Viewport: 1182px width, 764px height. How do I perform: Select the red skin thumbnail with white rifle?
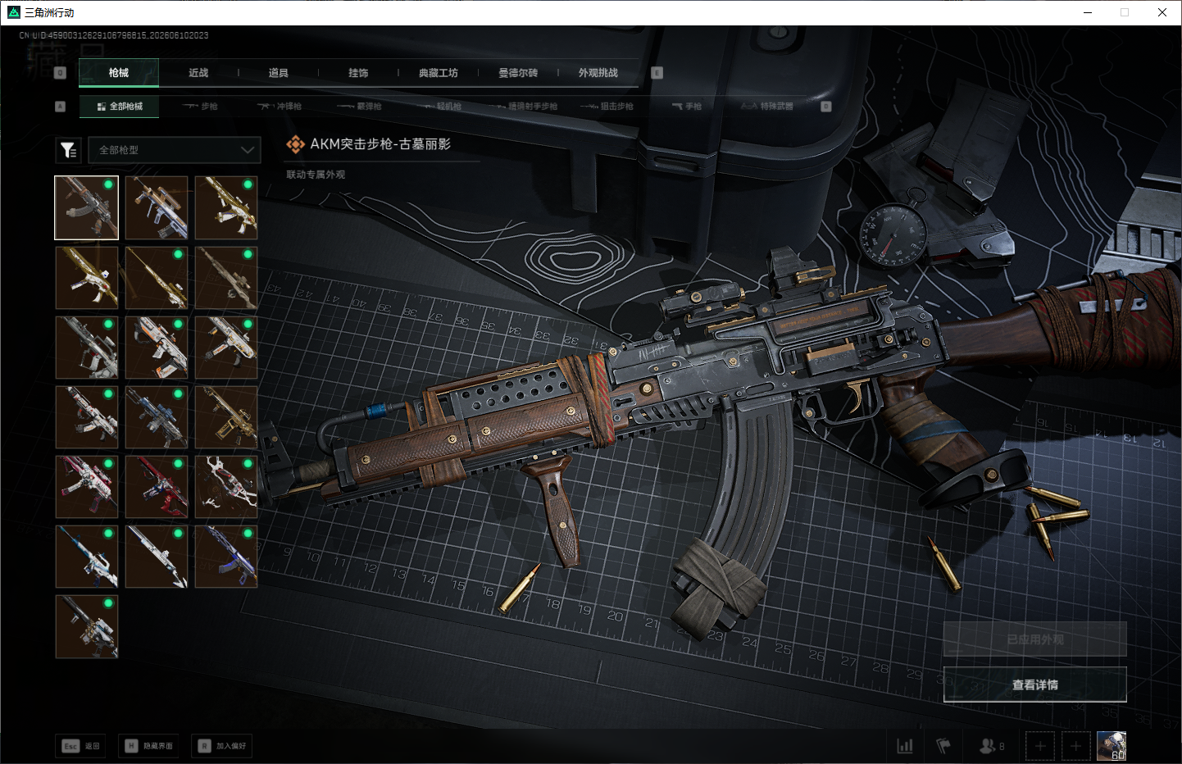pos(87,487)
